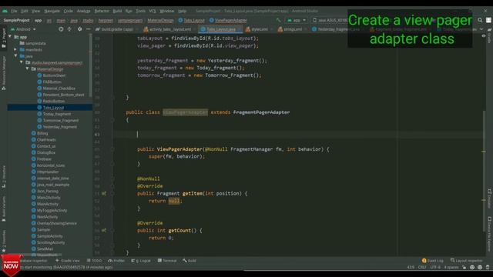This screenshot has width=493, height=277.
Task: Open the Logcat tool window
Action: [141, 261]
